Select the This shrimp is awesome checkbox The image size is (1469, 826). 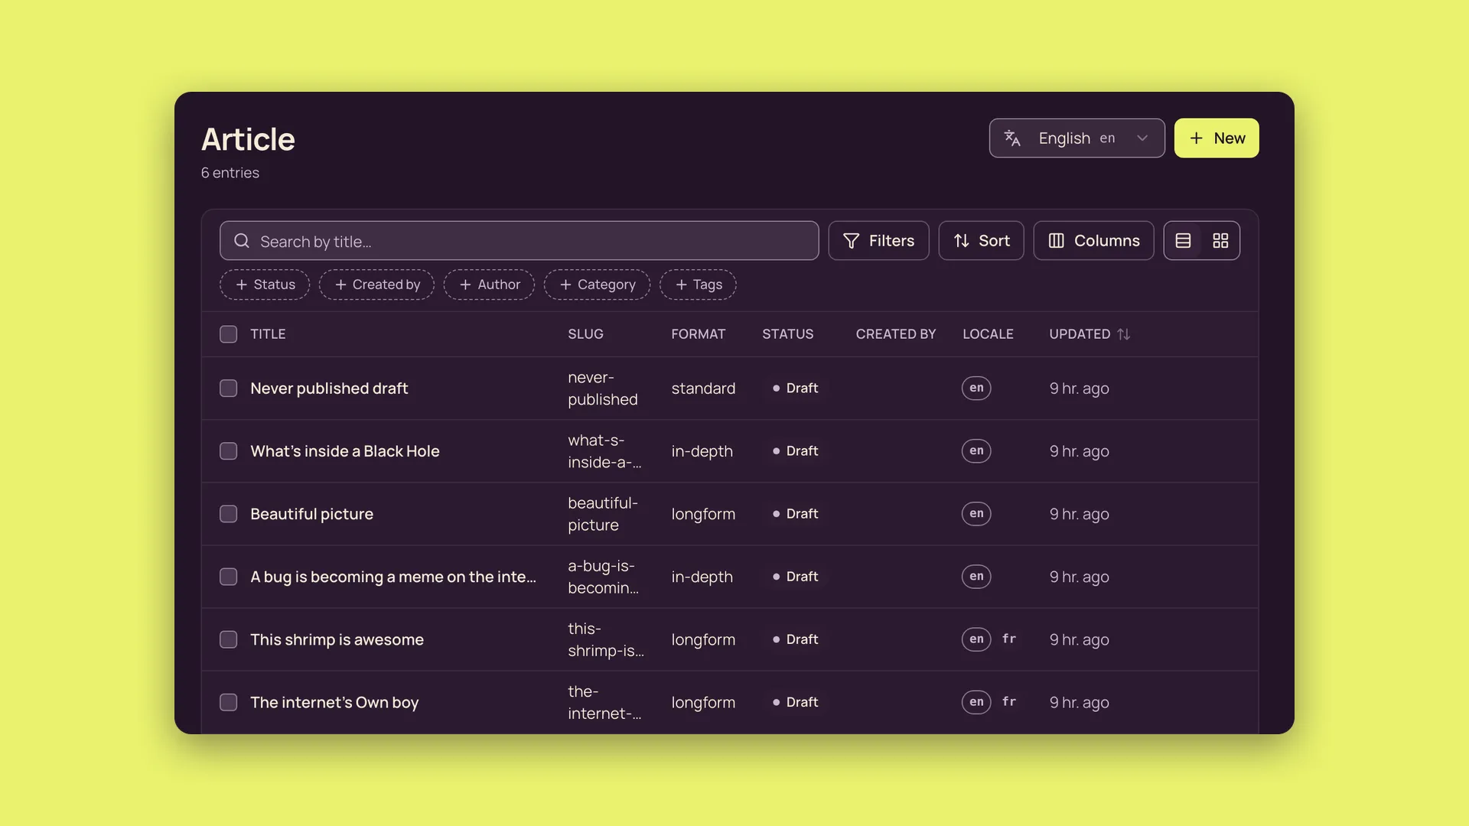[228, 639]
